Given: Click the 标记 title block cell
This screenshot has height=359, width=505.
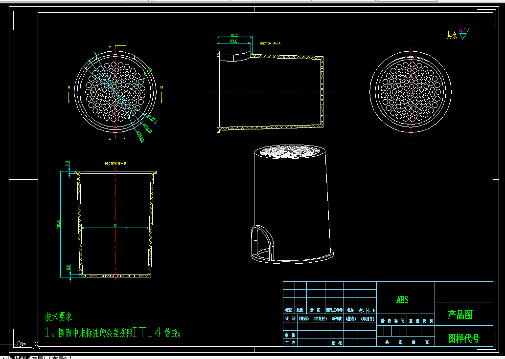Looking at the screenshot, I should pyautogui.click(x=289, y=310).
